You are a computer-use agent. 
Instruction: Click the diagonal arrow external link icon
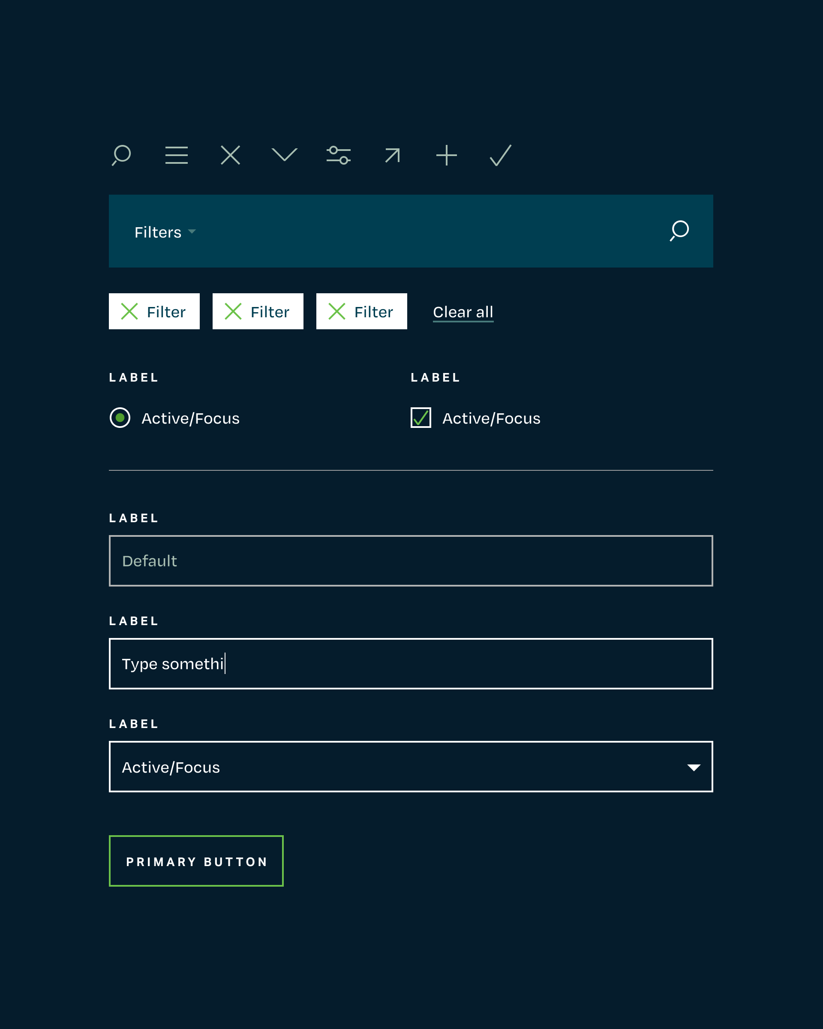(393, 155)
